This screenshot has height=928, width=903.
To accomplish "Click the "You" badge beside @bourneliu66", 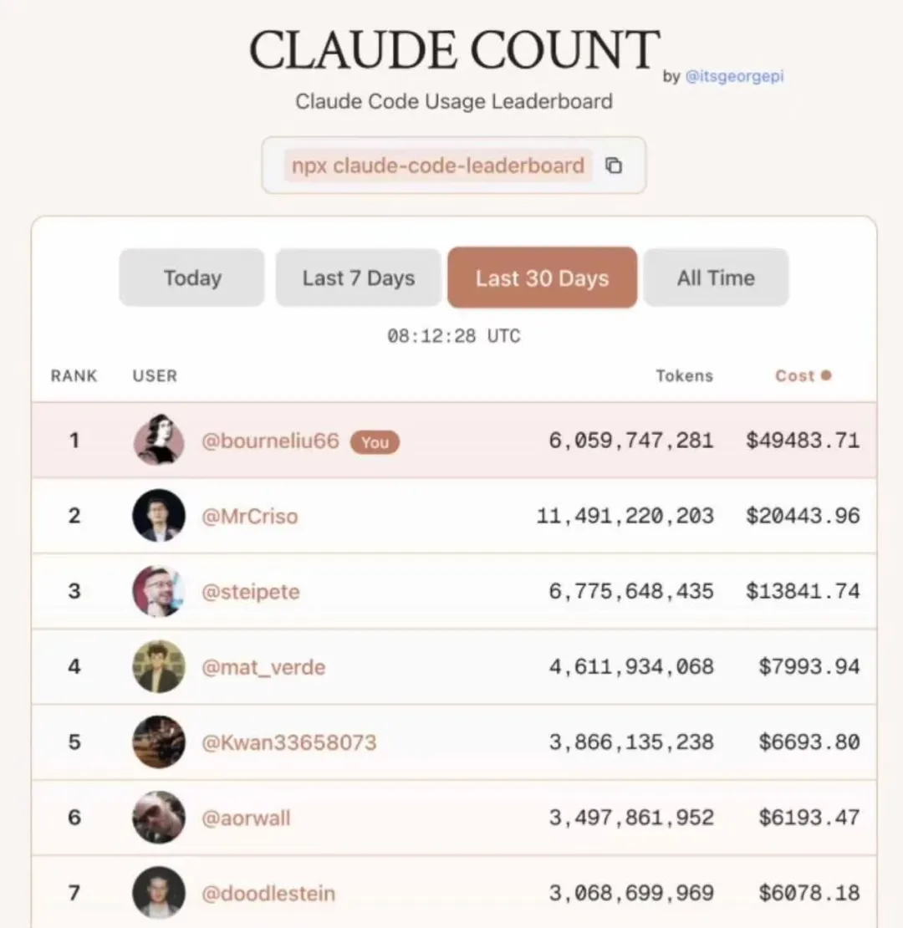I will (375, 441).
